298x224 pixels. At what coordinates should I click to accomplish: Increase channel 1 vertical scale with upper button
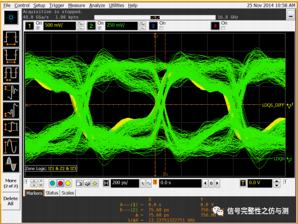(x=80, y=24)
